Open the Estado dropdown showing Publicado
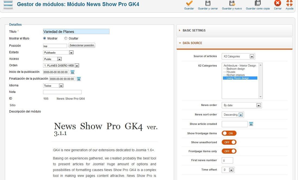298x180 pixels. [x=58, y=53]
